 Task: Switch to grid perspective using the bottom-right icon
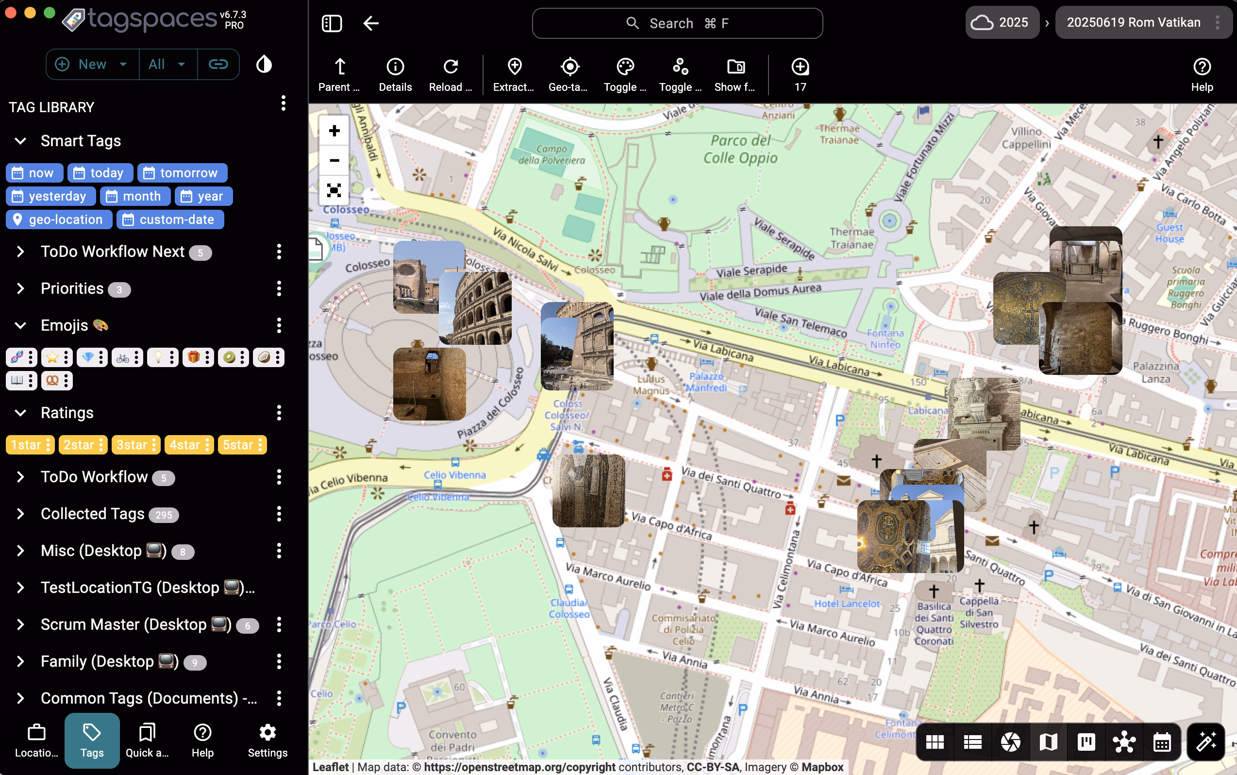(934, 741)
